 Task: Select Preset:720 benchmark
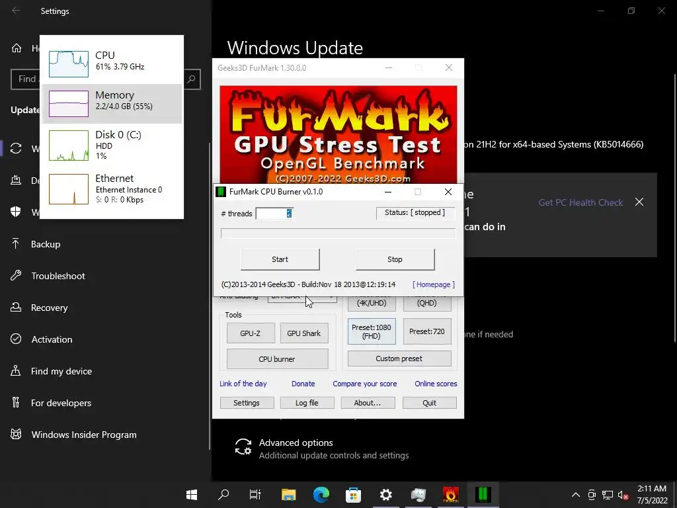pos(427,331)
